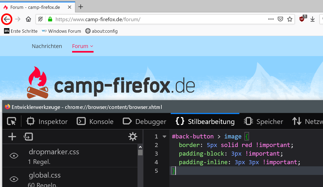Click the stylesheet list scrollbar up arrow

[x=140, y=147]
